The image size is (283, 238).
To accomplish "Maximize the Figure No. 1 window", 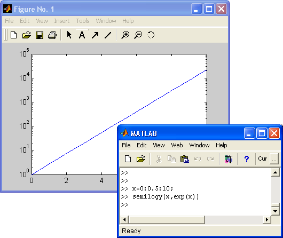I will [209, 9].
